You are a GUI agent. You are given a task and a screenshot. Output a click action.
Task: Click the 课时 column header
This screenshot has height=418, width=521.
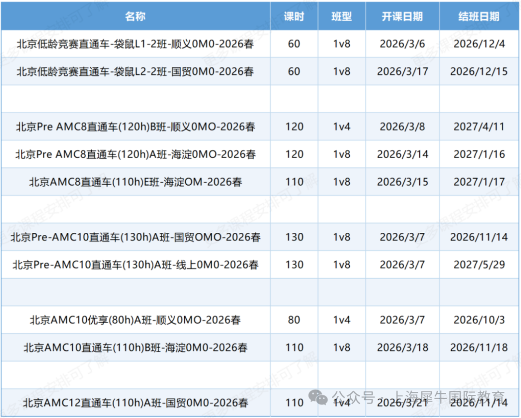pos(294,16)
